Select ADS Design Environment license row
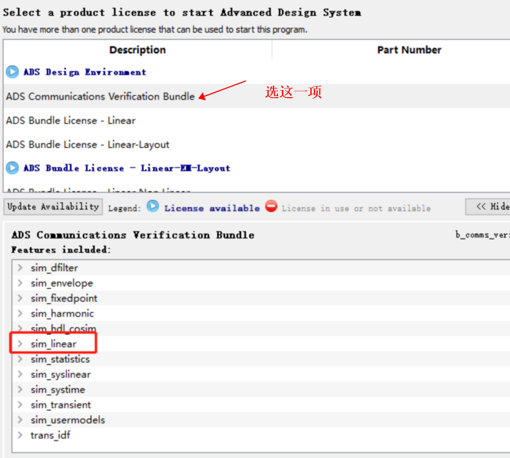The height and width of the screenshot is (458, 510). 257,72
